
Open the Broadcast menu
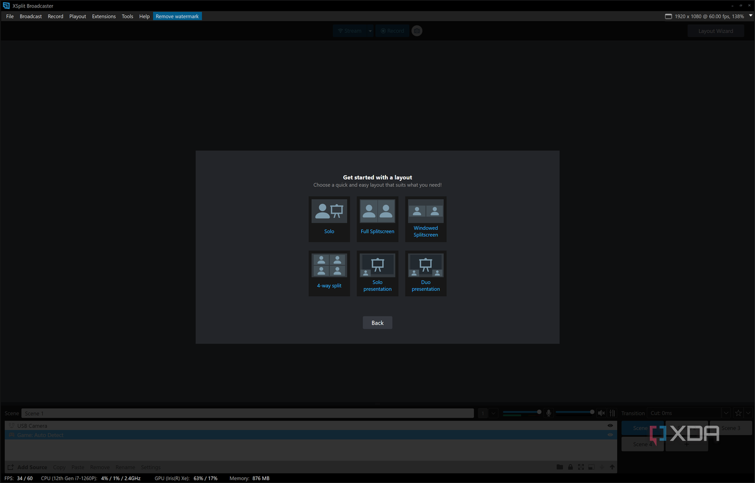pyautogui.click(x=31, y=17)
